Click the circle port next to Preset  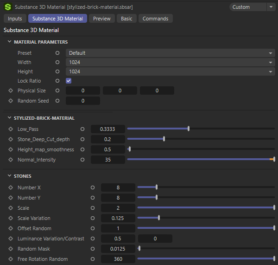tap(57, 53)
